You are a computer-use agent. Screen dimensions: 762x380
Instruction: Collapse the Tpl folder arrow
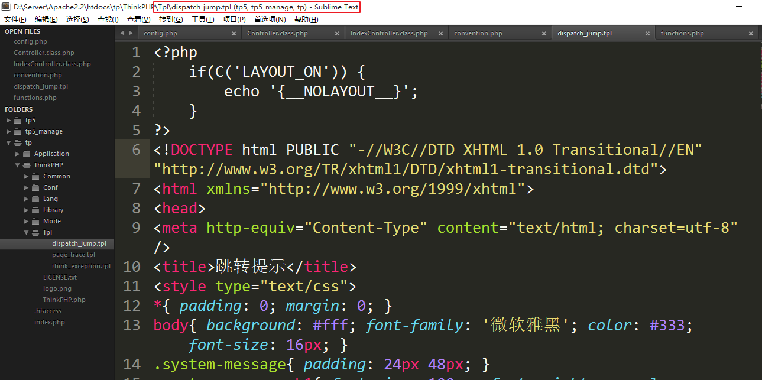tap(26, 232)
